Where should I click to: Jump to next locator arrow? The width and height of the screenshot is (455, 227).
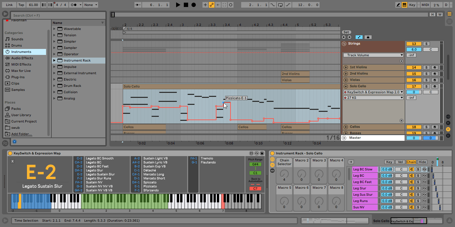(x=349, y=37)
